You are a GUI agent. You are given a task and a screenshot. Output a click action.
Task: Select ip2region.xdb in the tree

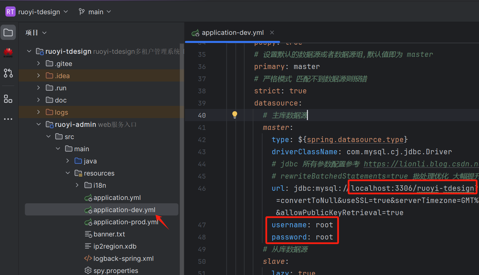(115, 246)
